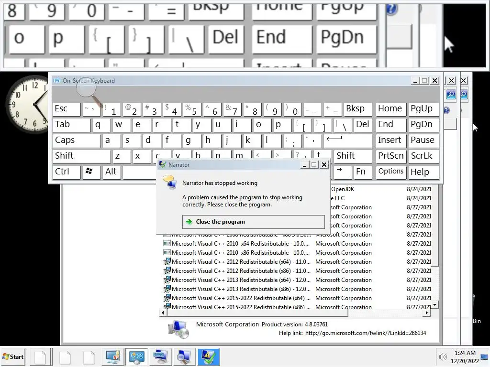Click the horizontal scrollbar right arrow

tap(427, 313)
